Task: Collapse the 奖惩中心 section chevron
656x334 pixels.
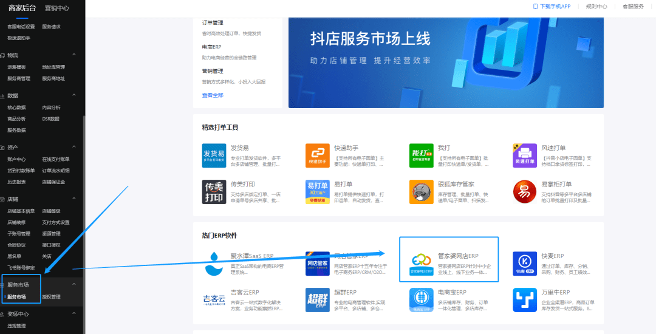Action: point(74,313)
